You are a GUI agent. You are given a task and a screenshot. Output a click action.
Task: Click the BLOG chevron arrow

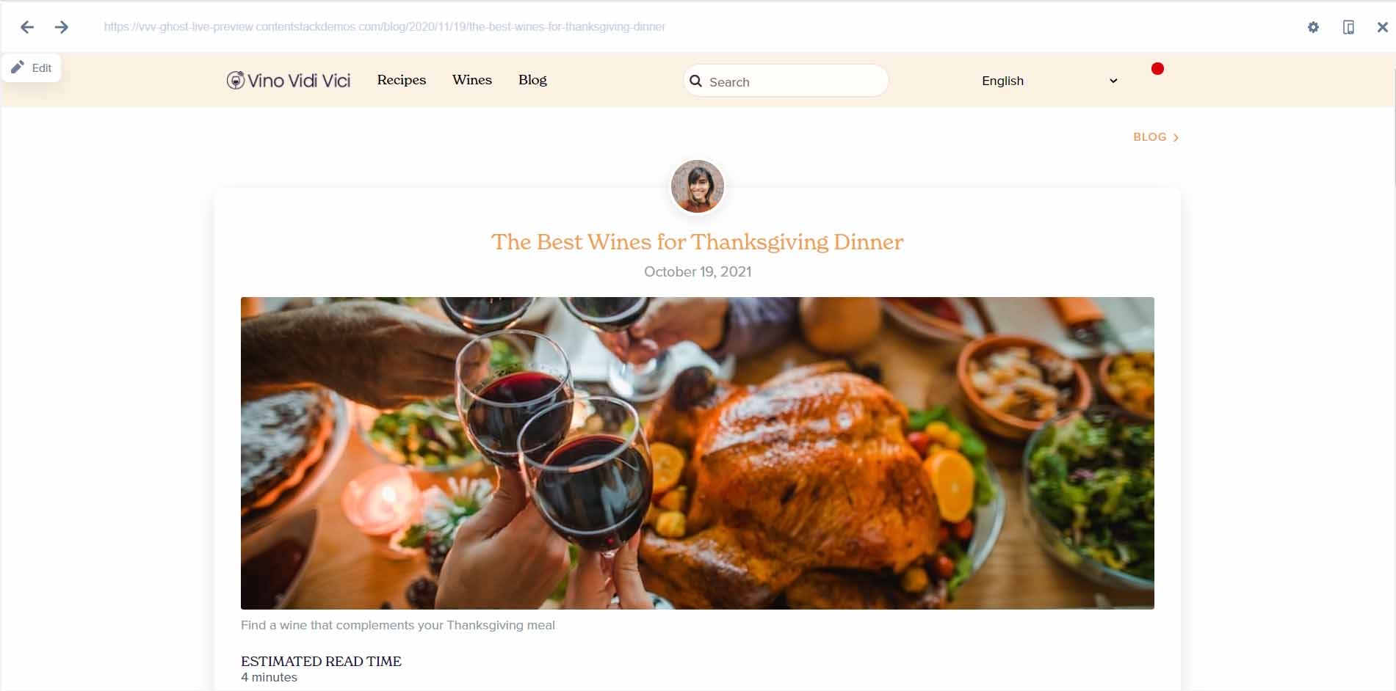point(1176,137)
